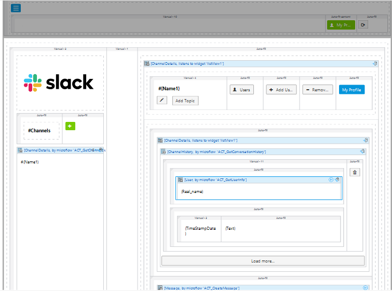Click the Add Topic button
Image resolution: width=392 pixels, height=291 pixels.
[185, 101]
